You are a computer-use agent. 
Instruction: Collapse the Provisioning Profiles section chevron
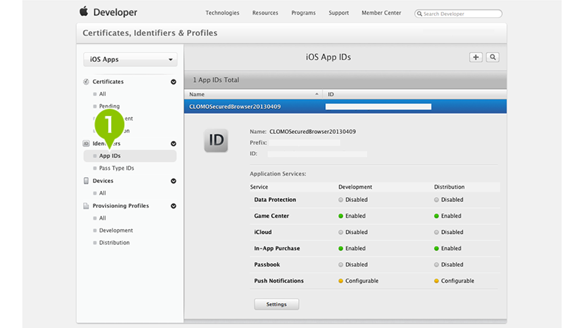point(173,206)
